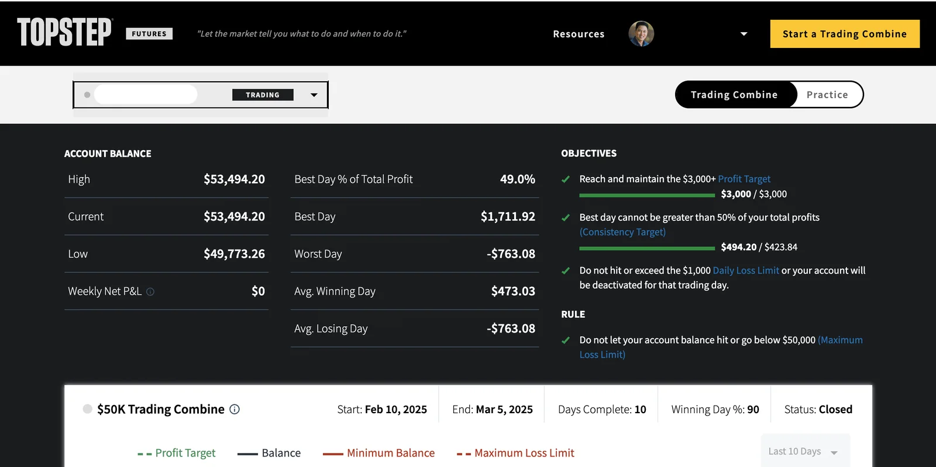Click the Weekly Net P&L $0 value

(258, 292)
